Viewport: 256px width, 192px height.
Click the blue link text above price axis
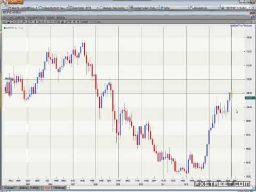[x=241, y=26]
